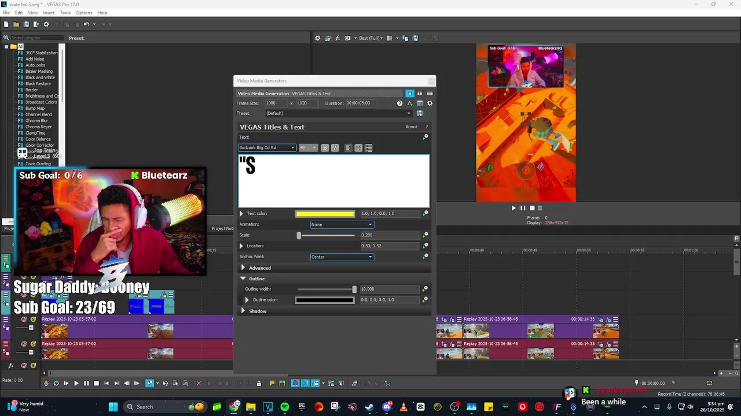Open the Tools menu
Screen dimensions: 741x416
click(x=65, y=13)
